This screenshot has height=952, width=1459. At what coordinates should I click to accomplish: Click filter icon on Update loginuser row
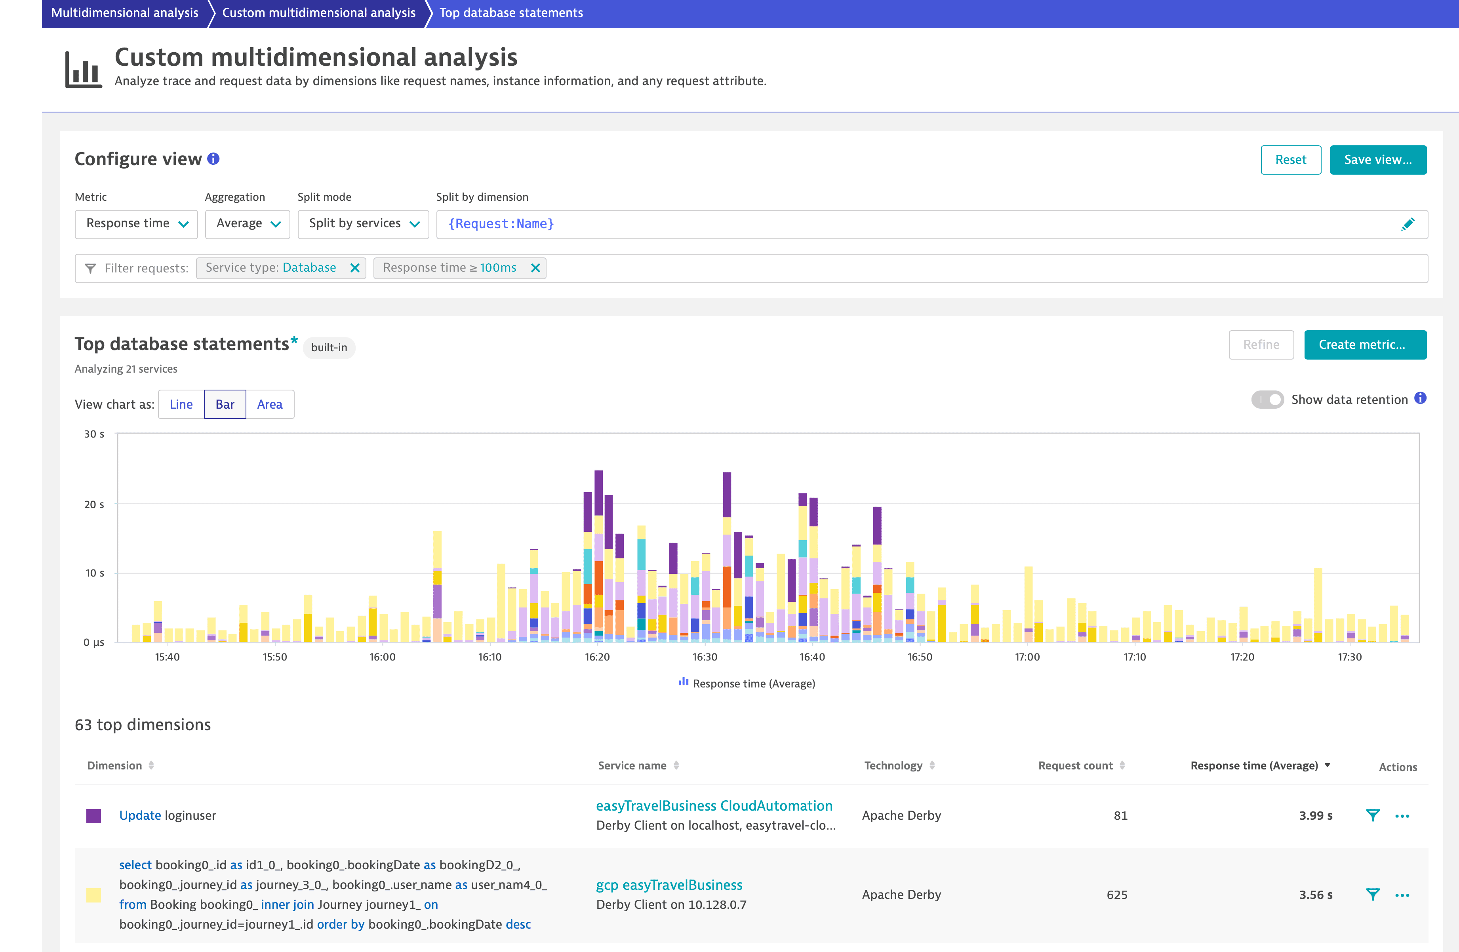(x=1373, y=815)
